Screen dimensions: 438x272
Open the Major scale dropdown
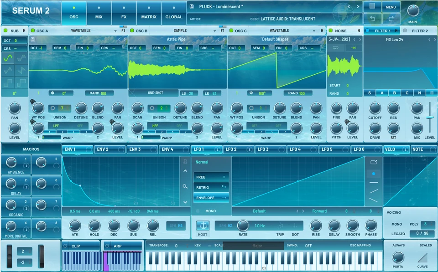pyautogui.click(x=253, y=246)
